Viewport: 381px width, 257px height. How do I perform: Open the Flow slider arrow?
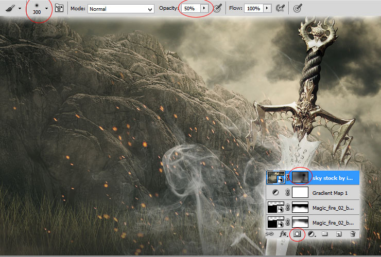click(x=267, y=9)
